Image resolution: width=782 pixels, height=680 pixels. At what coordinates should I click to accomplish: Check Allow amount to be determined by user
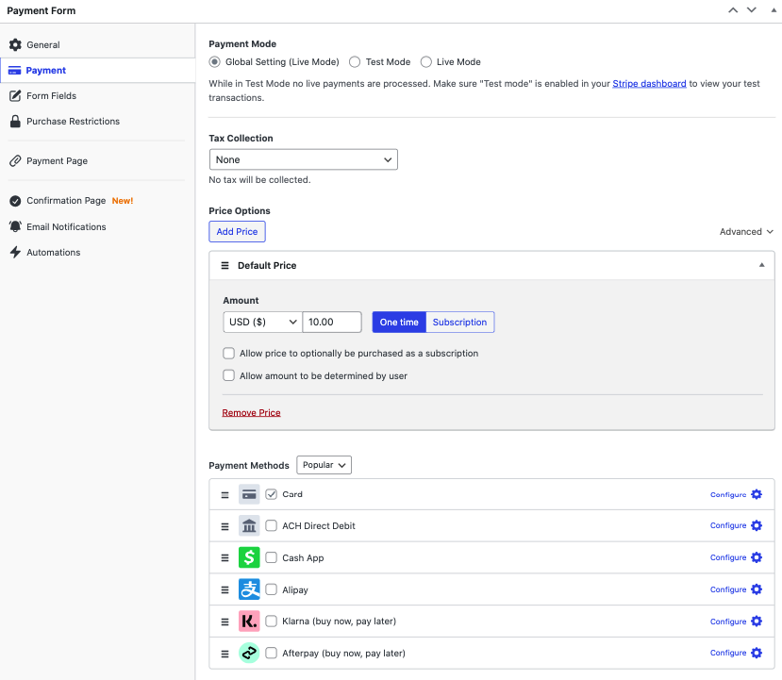click(228, 375)
